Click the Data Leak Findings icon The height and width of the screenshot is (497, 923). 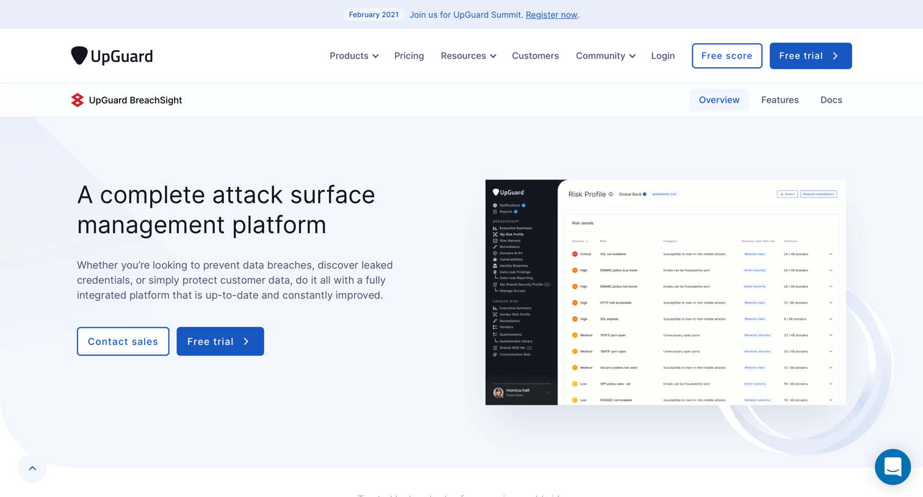tap(495, 272)
